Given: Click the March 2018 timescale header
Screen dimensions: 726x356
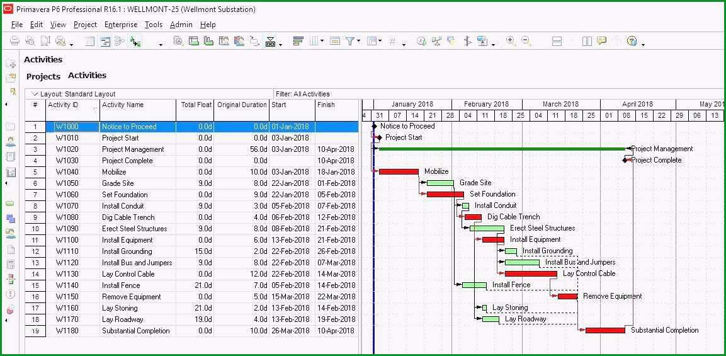Looking at the screenshot, I should click(561, 105).
